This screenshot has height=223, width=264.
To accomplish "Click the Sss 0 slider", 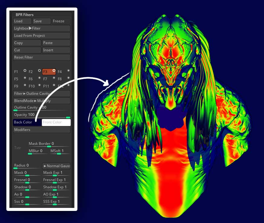I will 27,202.
